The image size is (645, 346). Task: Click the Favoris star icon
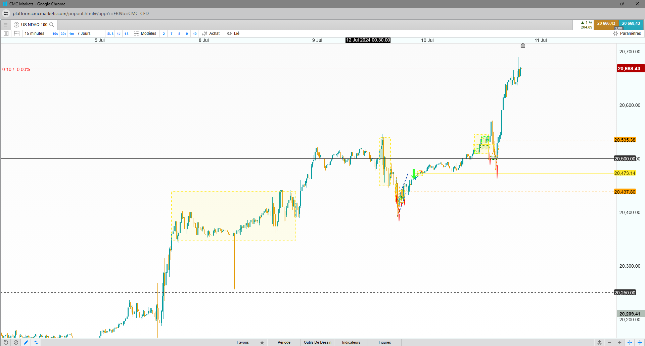(x=262, y=342)
